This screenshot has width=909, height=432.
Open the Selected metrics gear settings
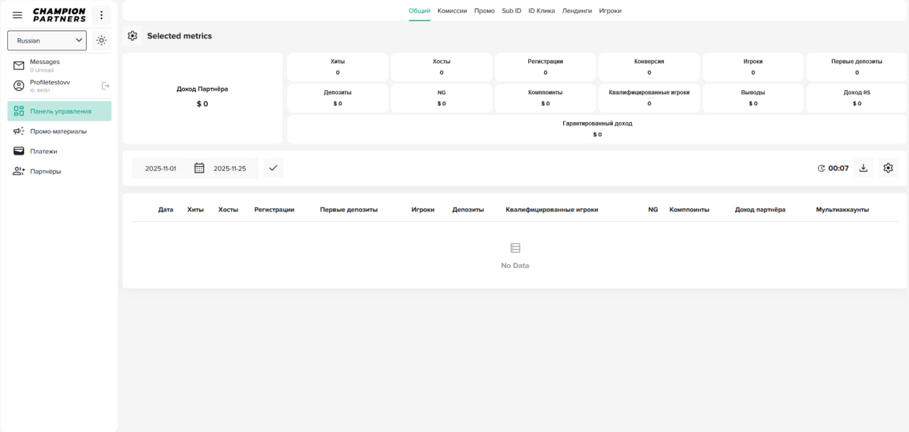pyautogui.click(x=133, y=35)
